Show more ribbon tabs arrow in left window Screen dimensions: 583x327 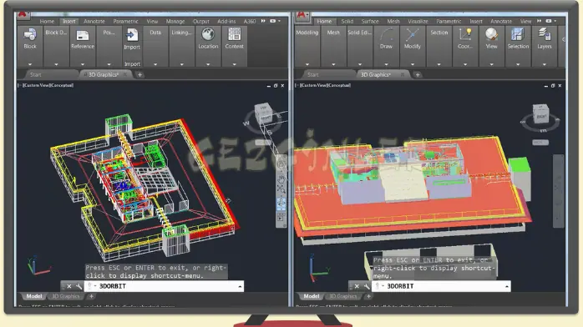coord(263,21)
